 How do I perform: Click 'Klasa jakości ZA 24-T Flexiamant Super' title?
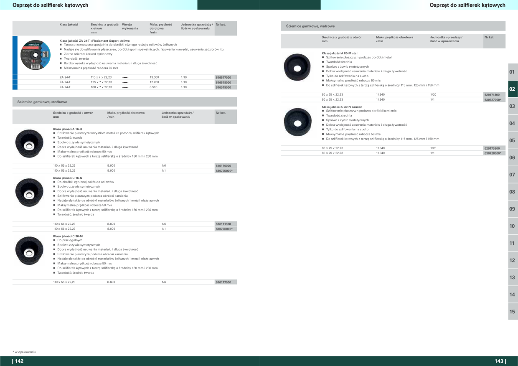coord(95,41)
